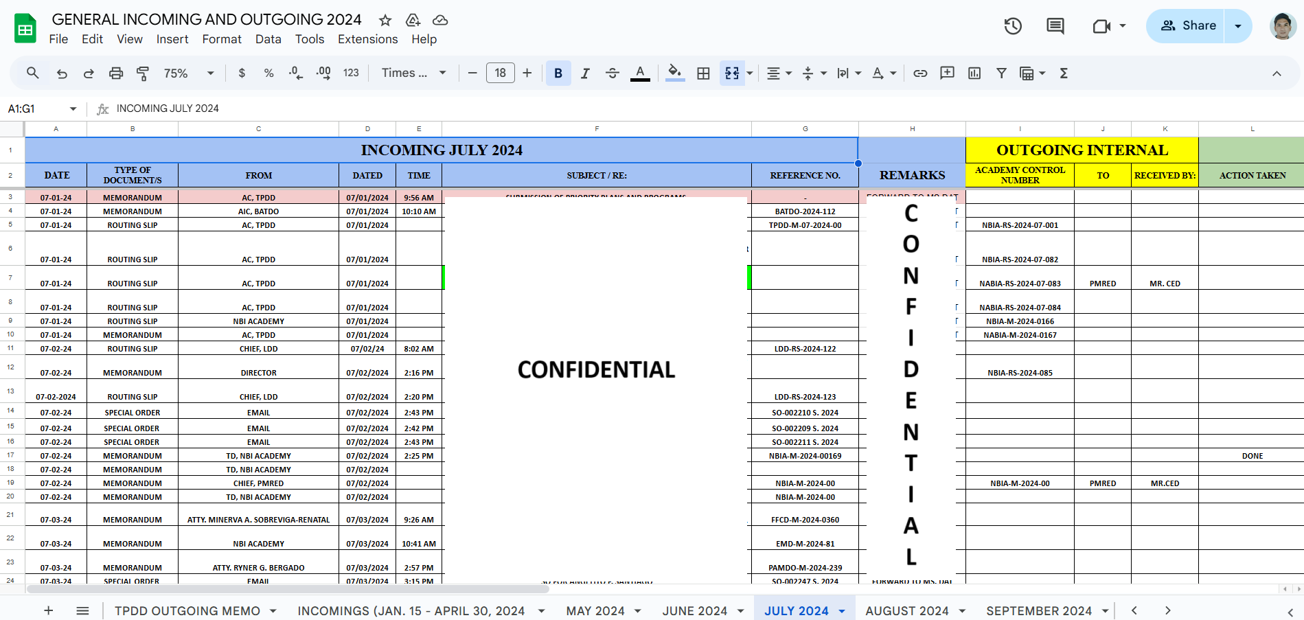The image size is (1304, 620).
Task: Click the print icon in toolbar
Action: pyautogui.click(x=116, y=73)
